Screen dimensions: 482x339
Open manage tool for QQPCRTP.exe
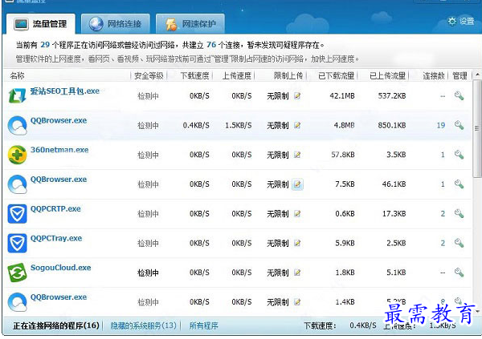tap(459, 213)
